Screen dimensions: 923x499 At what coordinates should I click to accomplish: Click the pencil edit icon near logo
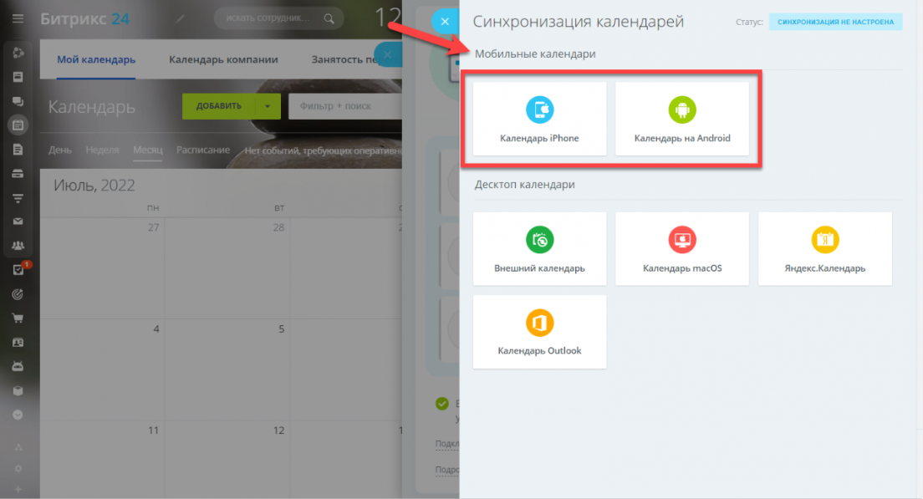[181, 19]
